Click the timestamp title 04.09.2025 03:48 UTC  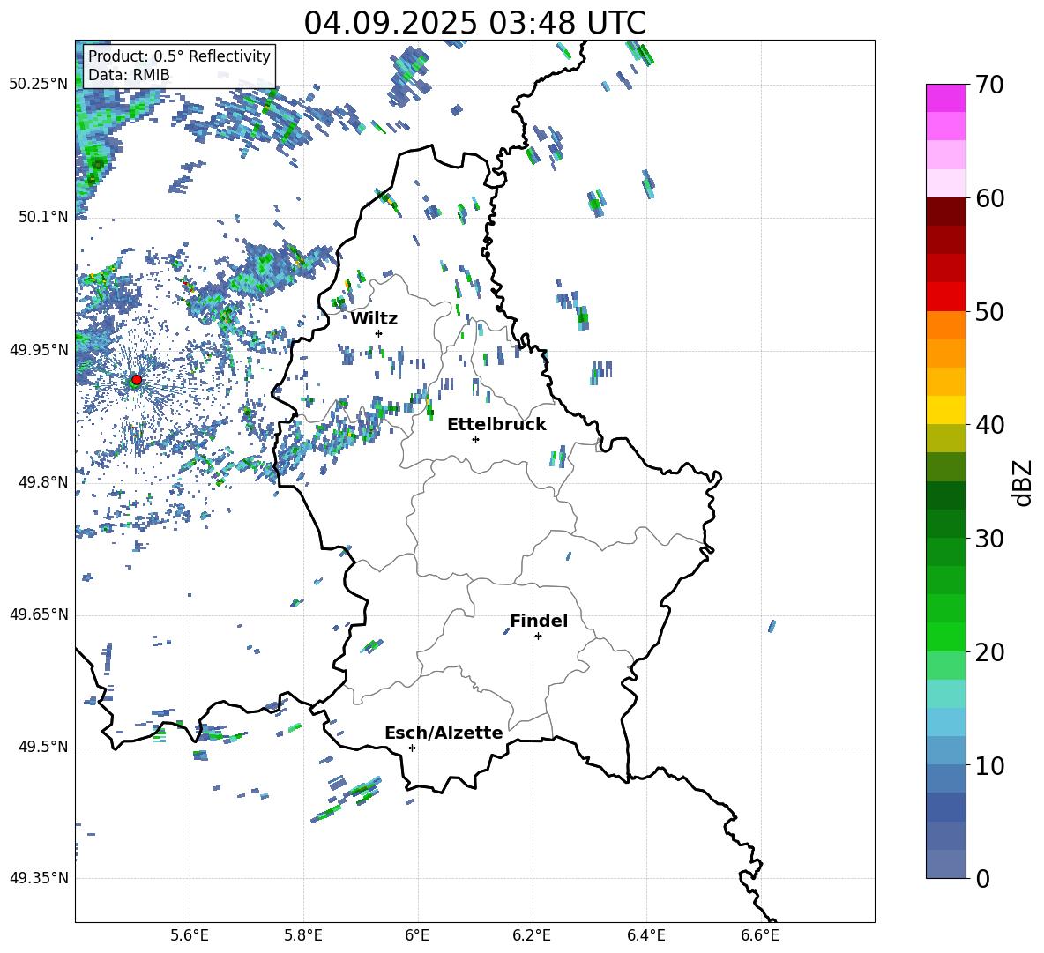[x=474, y=23]
